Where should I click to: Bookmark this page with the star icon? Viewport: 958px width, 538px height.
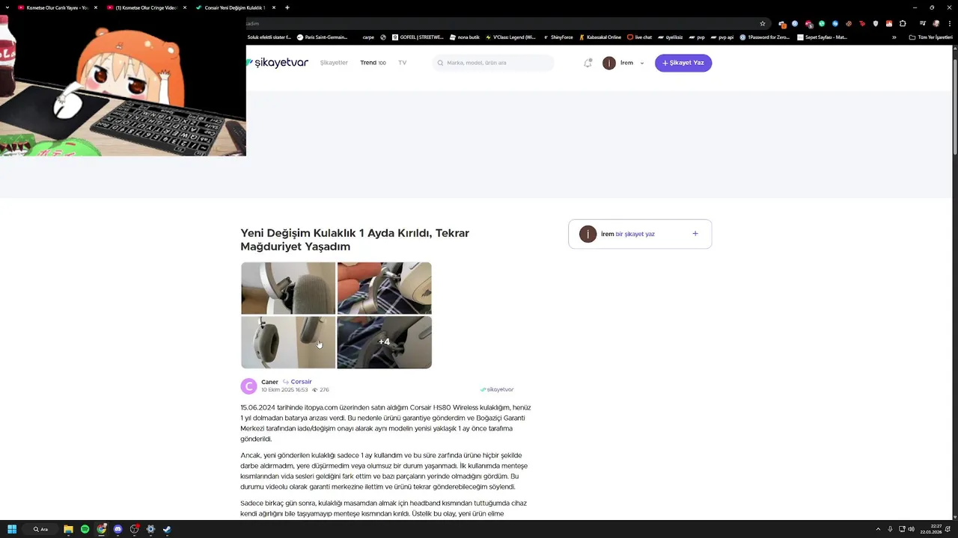(763, 23)
